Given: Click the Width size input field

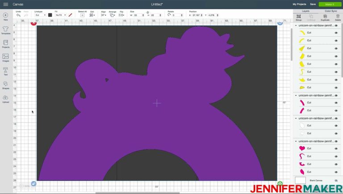Looking at the screenshot, I should [x=138, y=15].
